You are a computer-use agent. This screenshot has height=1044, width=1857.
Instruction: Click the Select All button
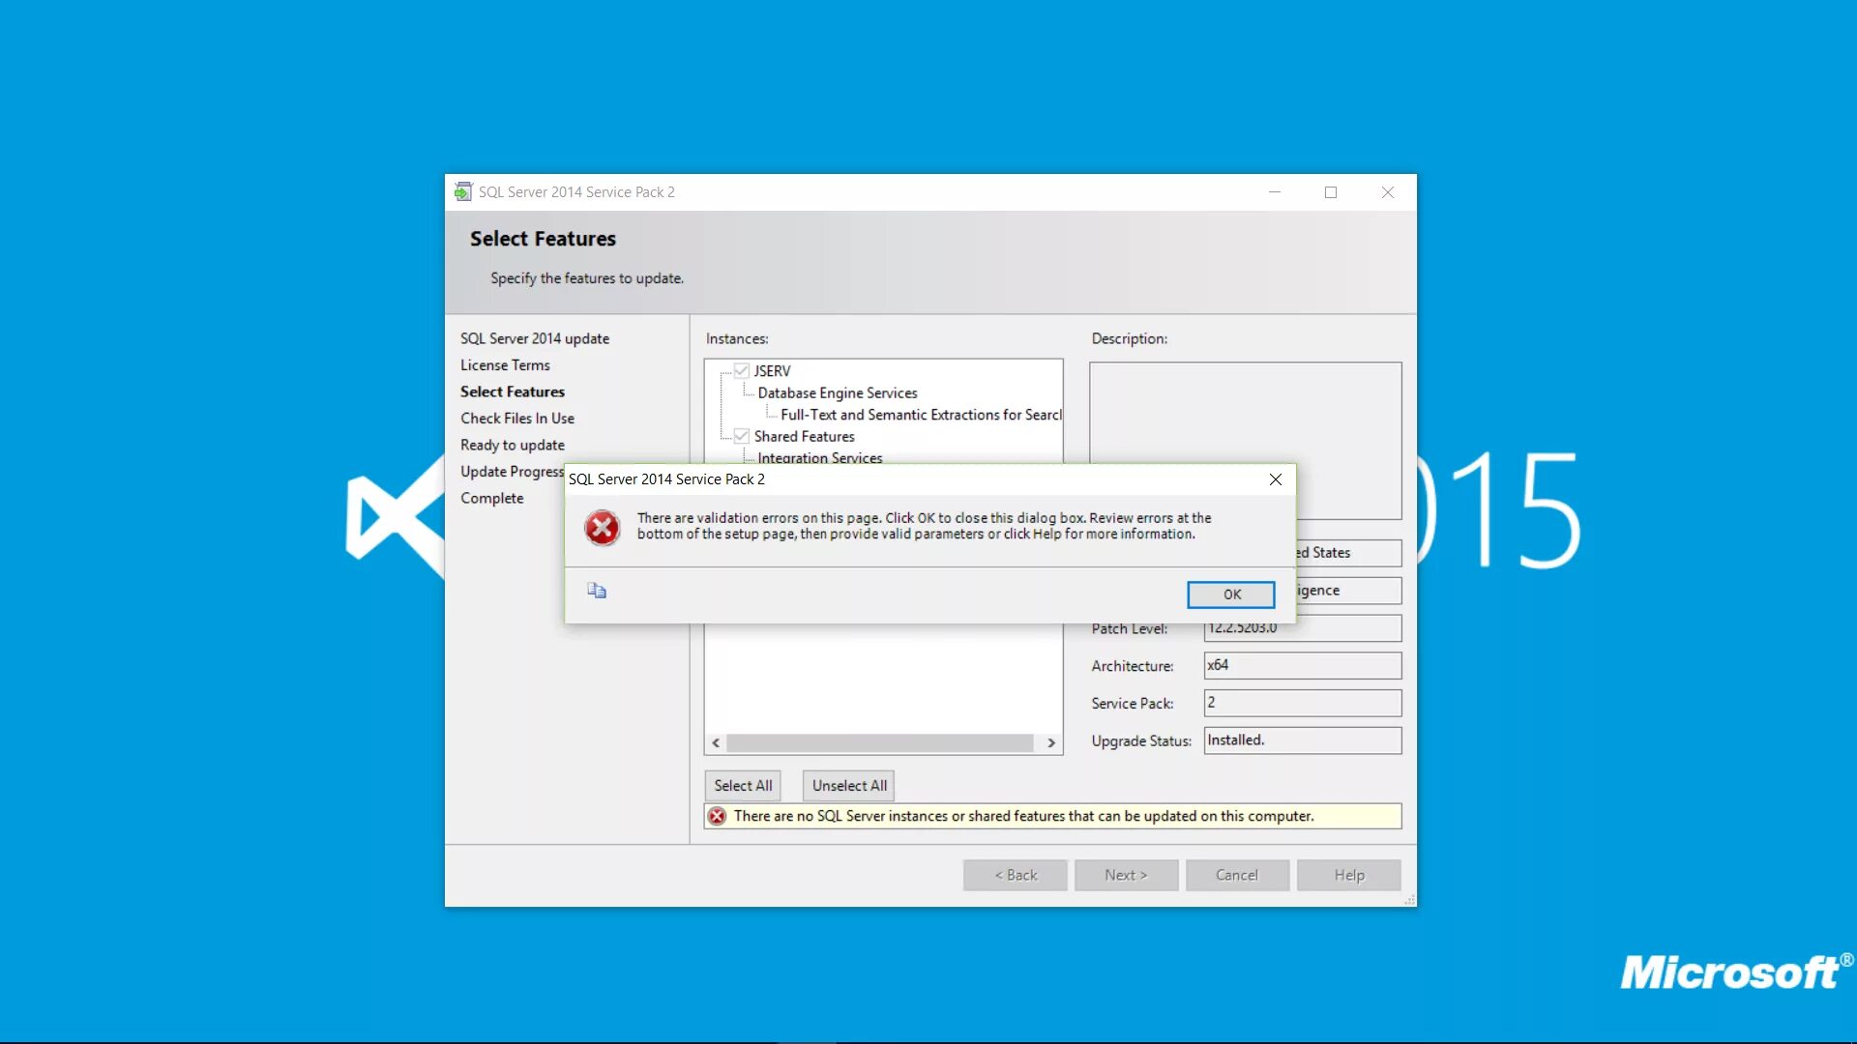click(745, 785)
